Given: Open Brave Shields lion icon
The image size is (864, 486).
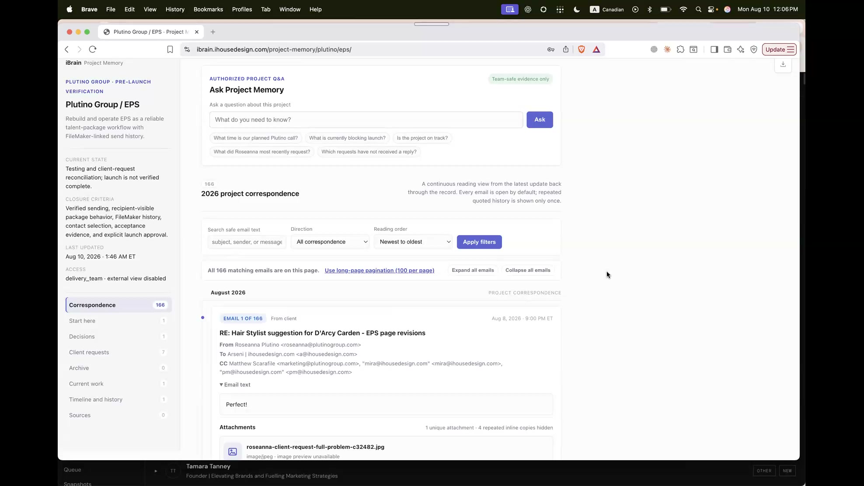Looking at the screenshot, I should click(x=582, y=49).
